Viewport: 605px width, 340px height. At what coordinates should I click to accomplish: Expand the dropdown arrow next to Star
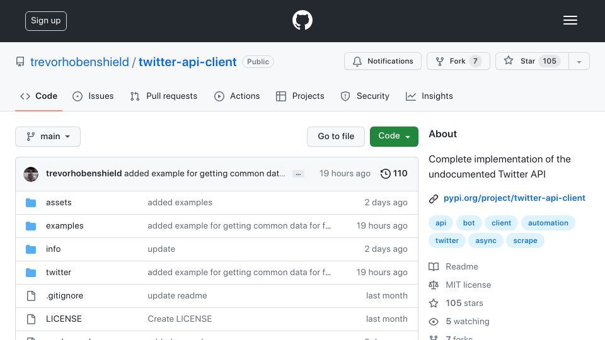tap(579, 62)
